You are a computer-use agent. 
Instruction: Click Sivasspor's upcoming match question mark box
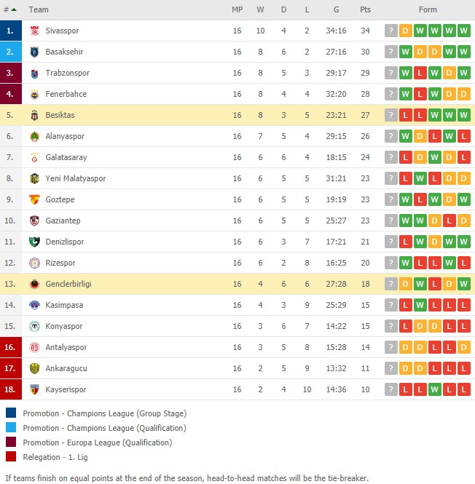(391, 31)
